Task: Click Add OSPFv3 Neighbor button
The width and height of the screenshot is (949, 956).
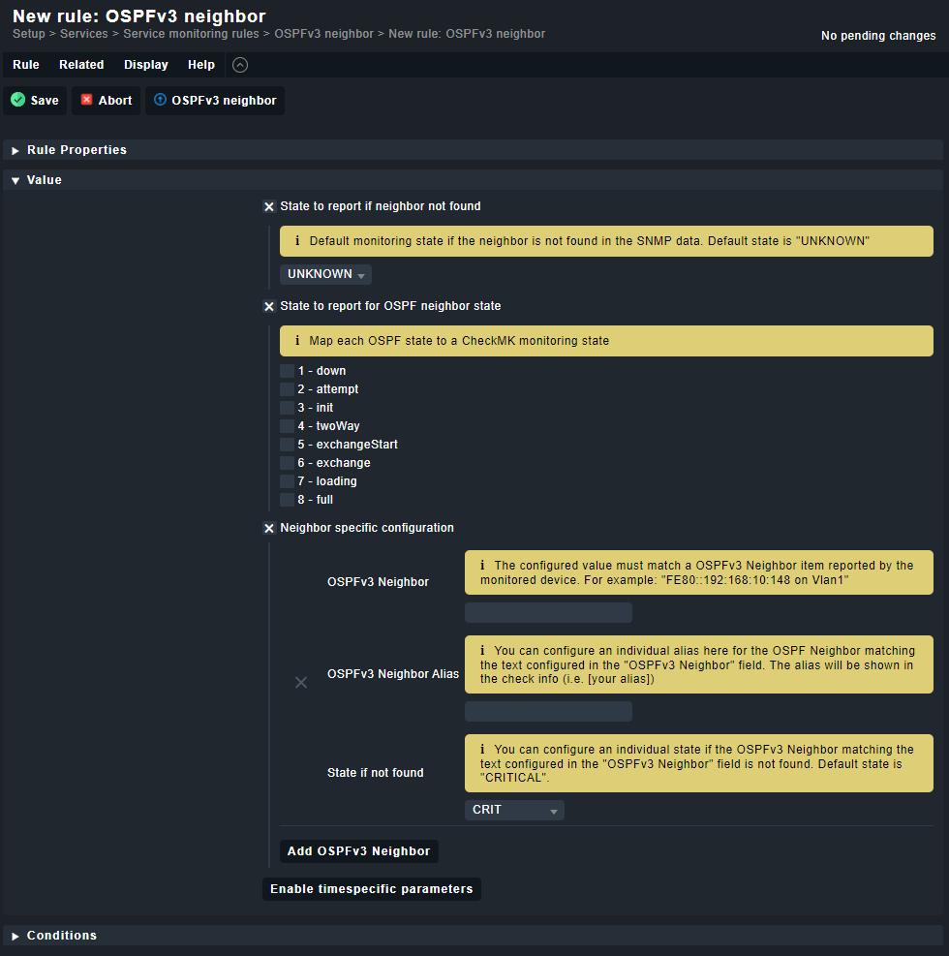Action: coord(359,851)
